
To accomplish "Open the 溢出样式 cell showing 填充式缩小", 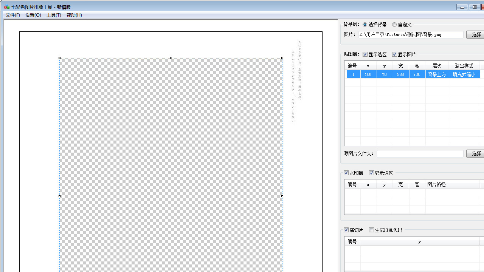I will click(x=464, y=74).
